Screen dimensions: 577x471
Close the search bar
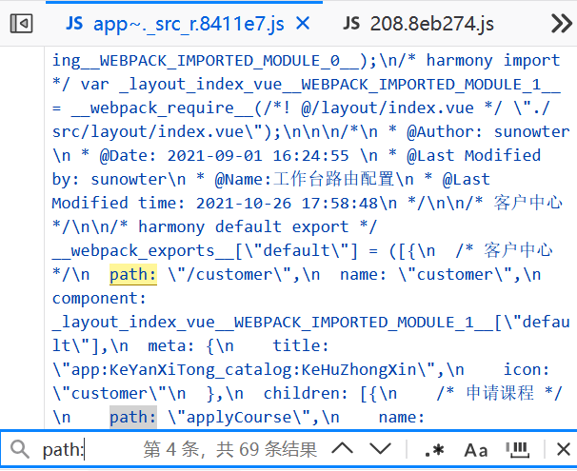click(x=562, y=449)
